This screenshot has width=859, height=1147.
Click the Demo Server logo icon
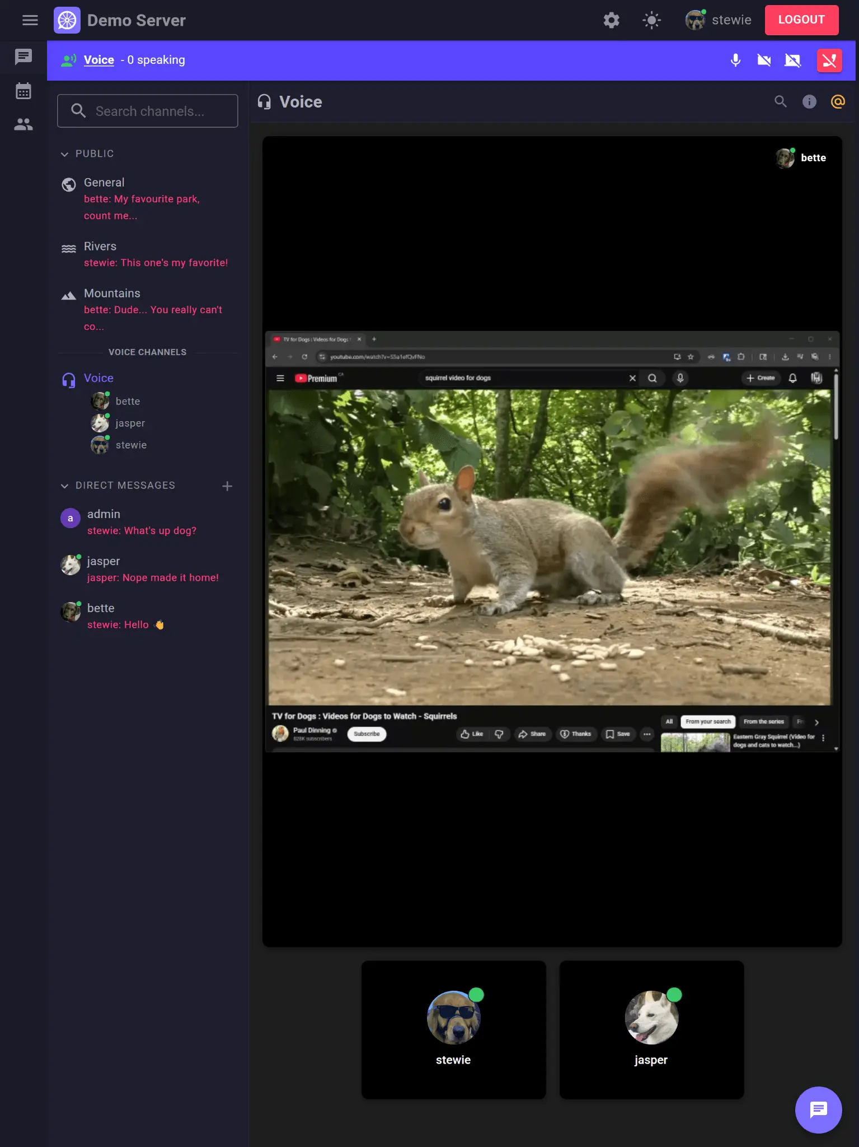point(67,20)
